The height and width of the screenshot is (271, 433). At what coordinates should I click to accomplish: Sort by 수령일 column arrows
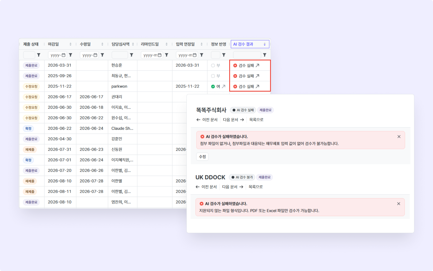pos(102,44)
